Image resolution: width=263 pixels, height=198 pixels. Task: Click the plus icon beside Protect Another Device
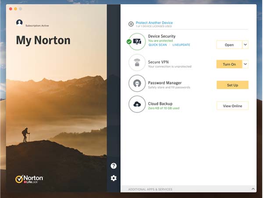click(131, 24)
